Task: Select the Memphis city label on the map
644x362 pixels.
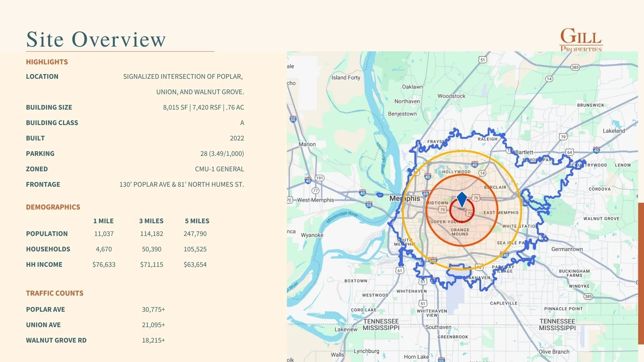Action: click(x=405, y=198)
